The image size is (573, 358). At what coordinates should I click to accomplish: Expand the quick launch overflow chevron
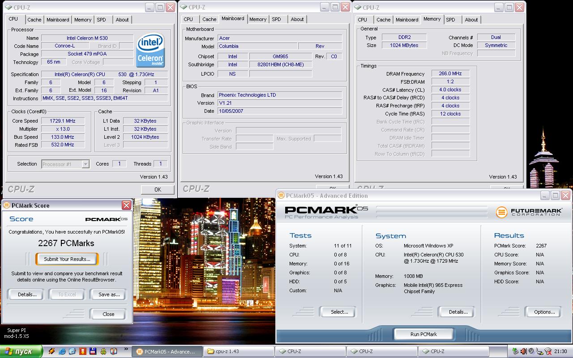pos(126,349)
